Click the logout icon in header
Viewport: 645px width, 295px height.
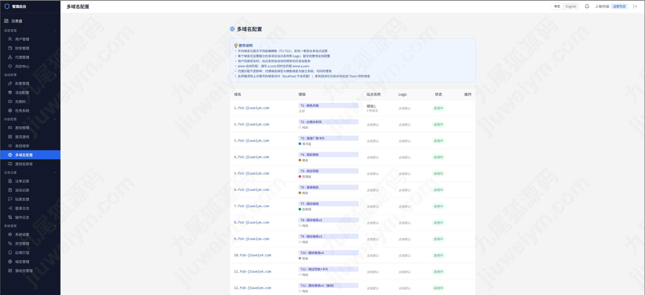[635, 6]
